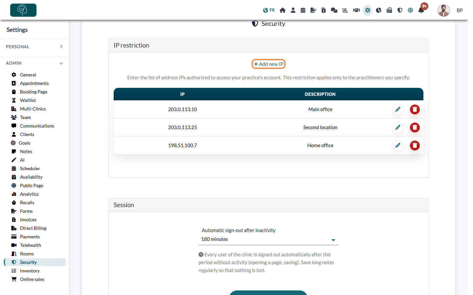This screenshot has width=473, height=295.
Task: Open the pie chart icon
Action: point(379,10)
